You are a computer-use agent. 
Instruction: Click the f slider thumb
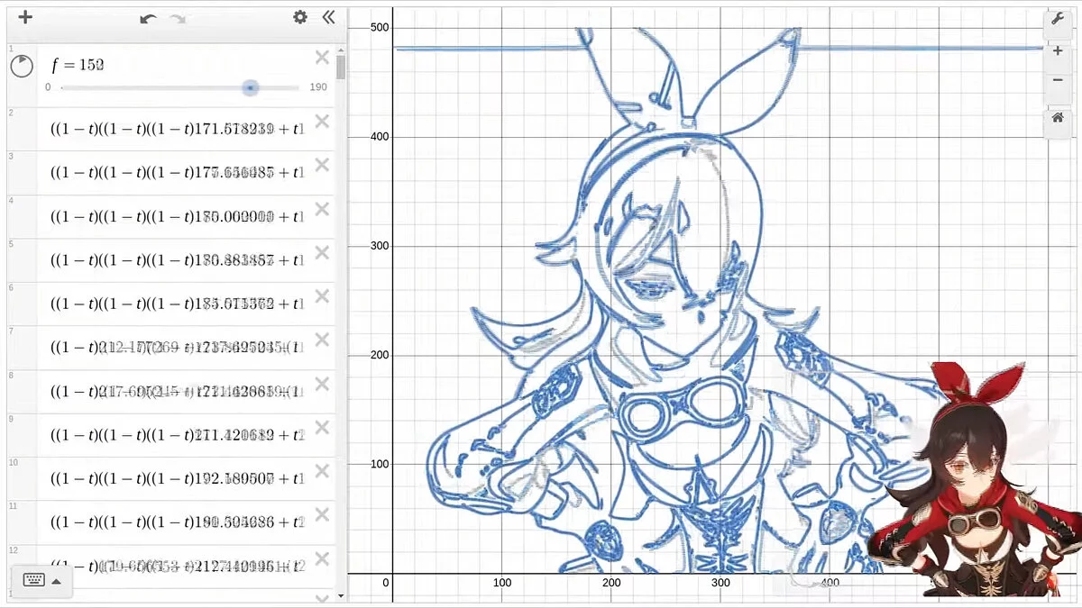[250, 87]
